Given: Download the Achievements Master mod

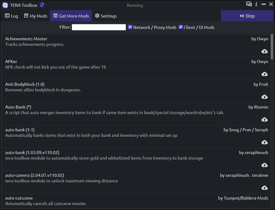Looking at the screenshot, I should point(265,51).
